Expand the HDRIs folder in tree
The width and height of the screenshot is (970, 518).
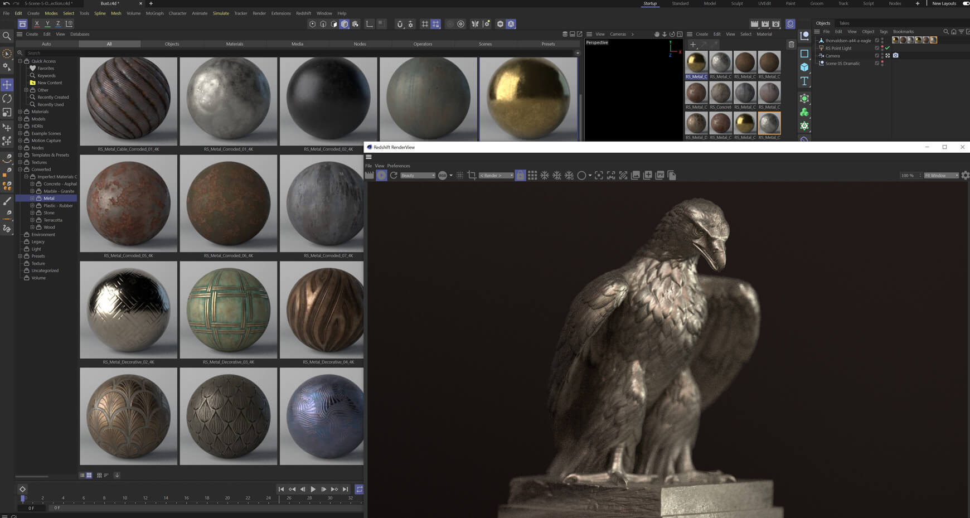[20, 126]
